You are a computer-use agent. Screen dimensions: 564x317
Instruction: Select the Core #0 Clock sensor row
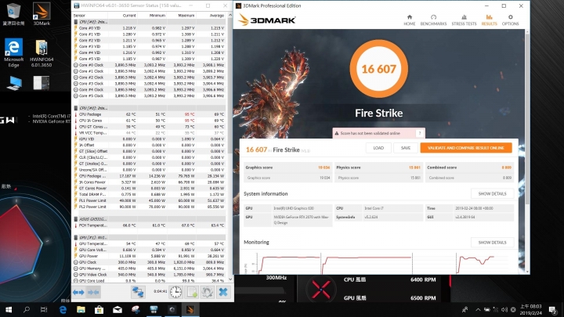pos(150,65)
